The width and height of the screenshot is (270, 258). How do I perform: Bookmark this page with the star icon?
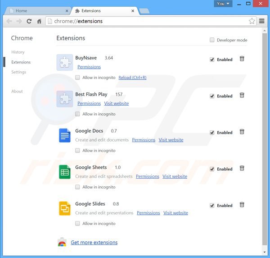(252, 21)
